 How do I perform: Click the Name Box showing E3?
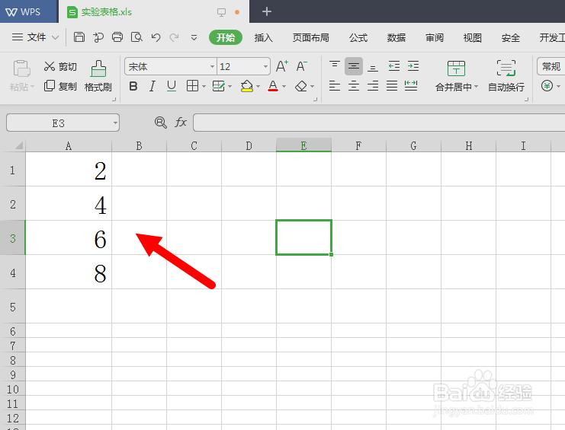[63, 123]
